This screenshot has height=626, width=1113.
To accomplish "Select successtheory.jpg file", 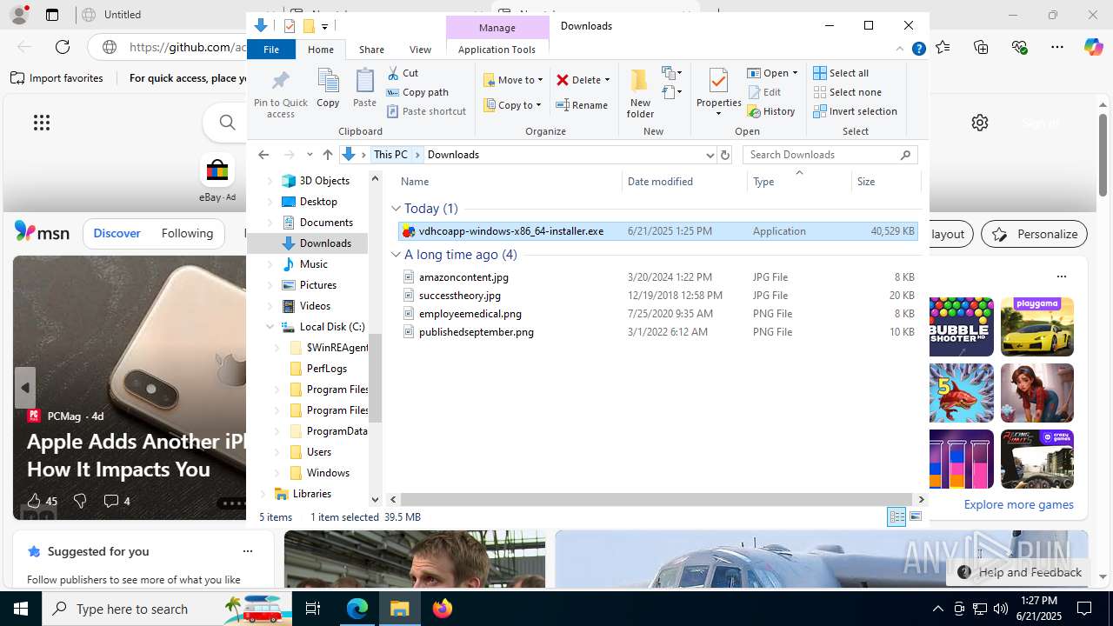I will pyautogui.click(x=459, y=296).
